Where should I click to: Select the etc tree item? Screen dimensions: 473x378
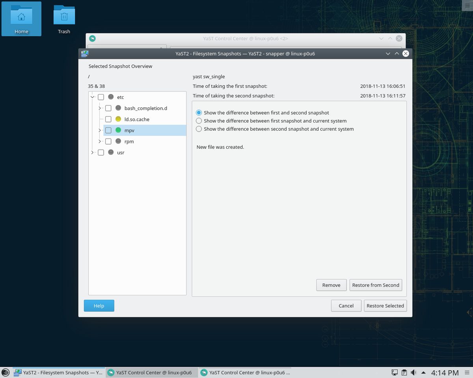pos(121,97)
